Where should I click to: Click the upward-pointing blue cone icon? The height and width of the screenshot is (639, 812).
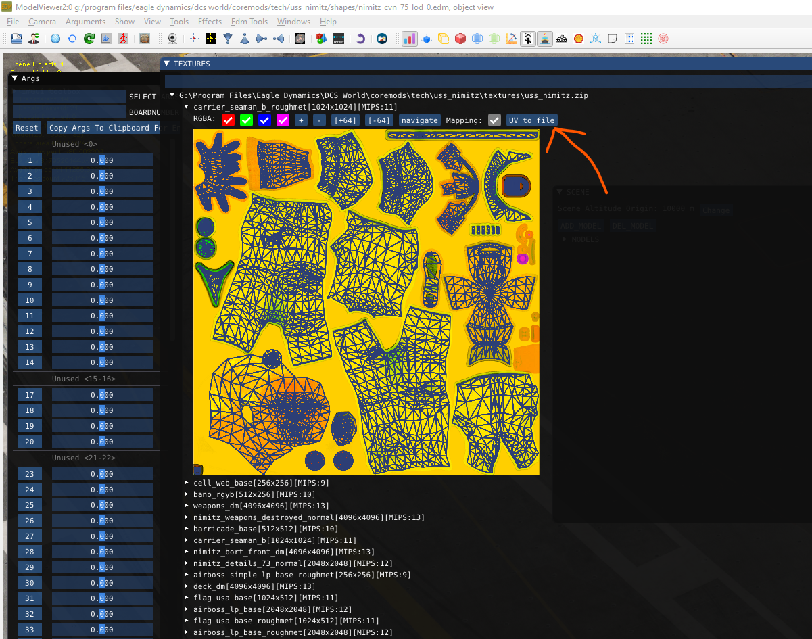pyautogui.click(x=245, y=39)
